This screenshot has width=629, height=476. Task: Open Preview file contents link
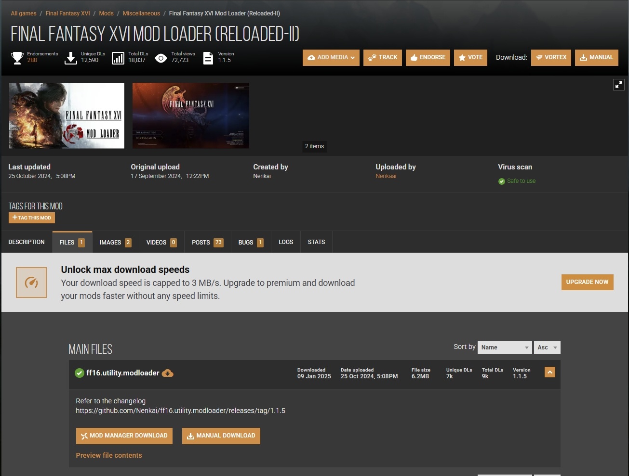tap(109, 455)
